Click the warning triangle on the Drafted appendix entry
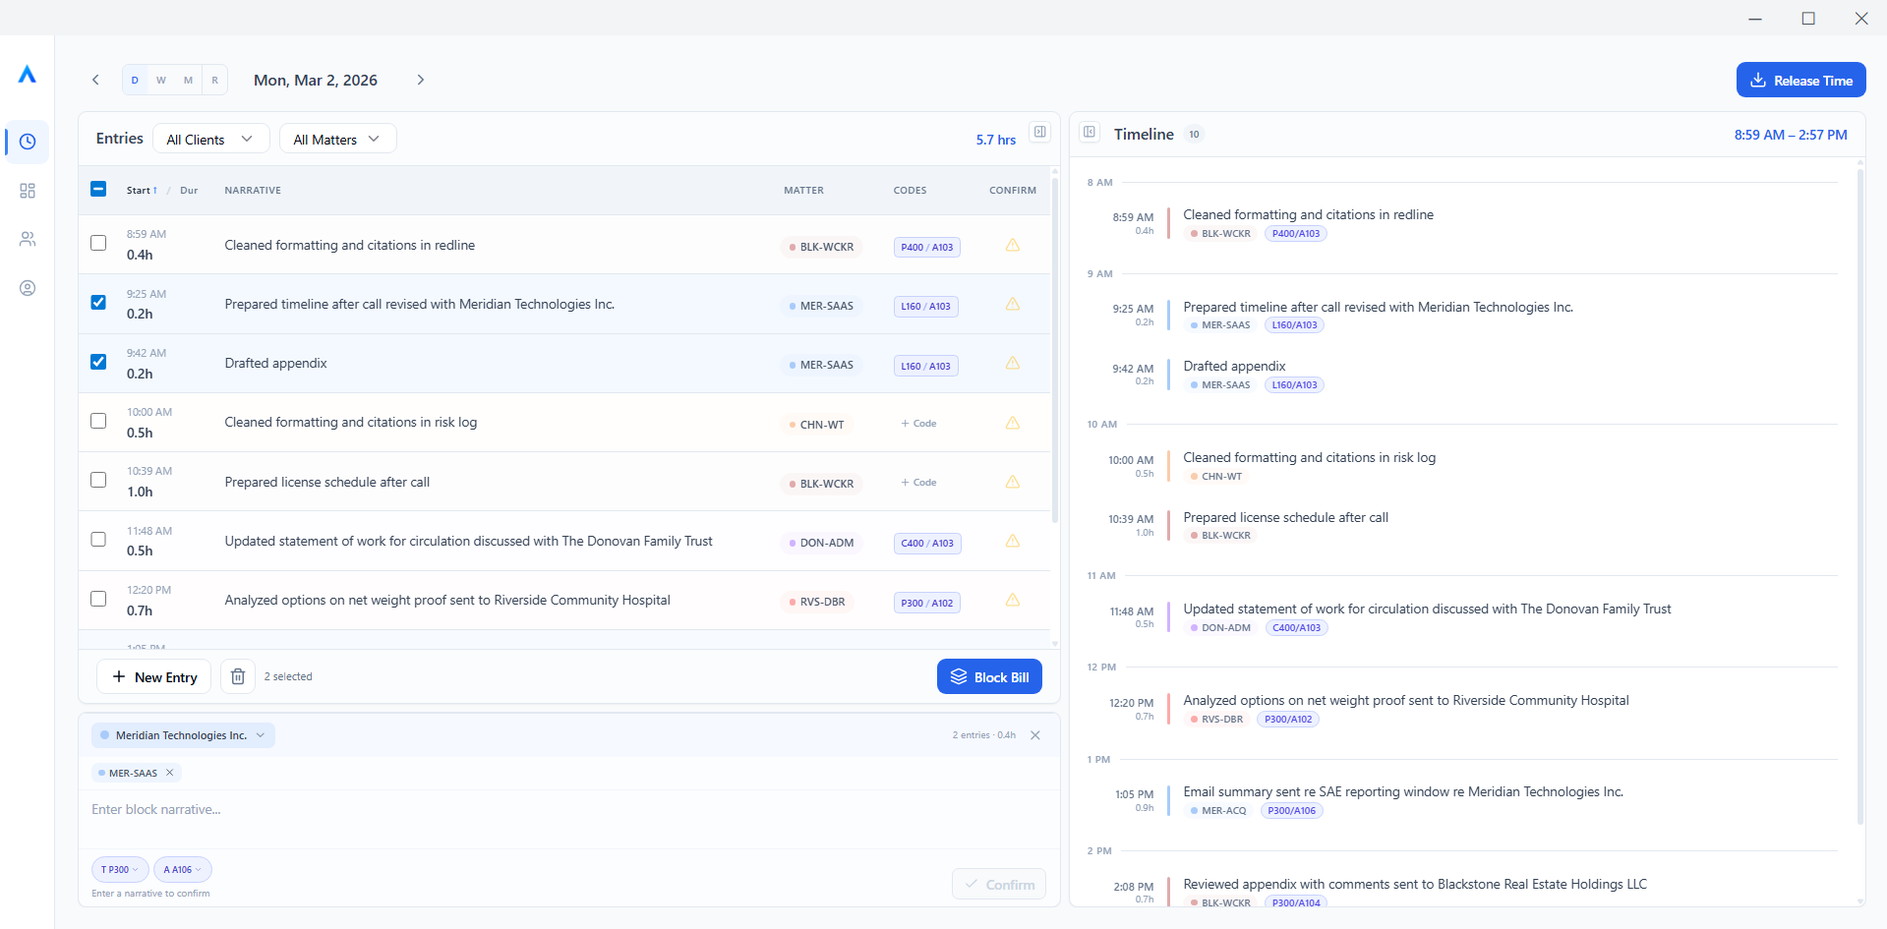This screenshot has width=1887, height=929. tap(1012, 363)
